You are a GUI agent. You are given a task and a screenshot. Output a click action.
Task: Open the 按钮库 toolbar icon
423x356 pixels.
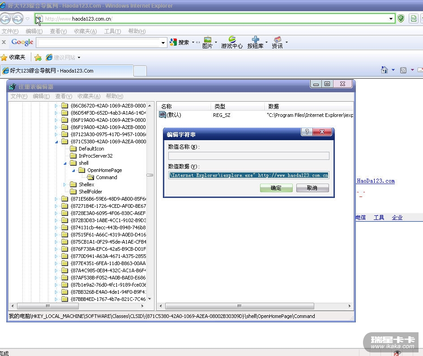pyautogui.click(x=255, y=43)
